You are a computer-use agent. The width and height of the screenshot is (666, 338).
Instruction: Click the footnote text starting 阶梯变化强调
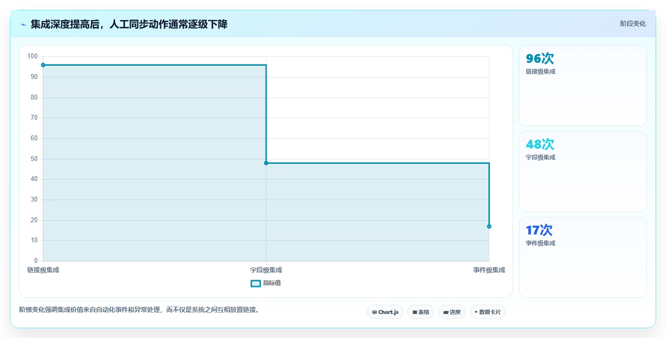(x=139, y=310)
